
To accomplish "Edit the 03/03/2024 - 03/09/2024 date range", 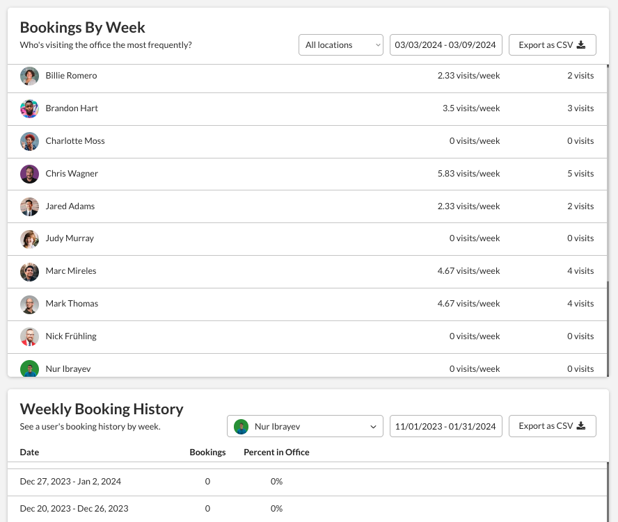I will pos(445,45).
